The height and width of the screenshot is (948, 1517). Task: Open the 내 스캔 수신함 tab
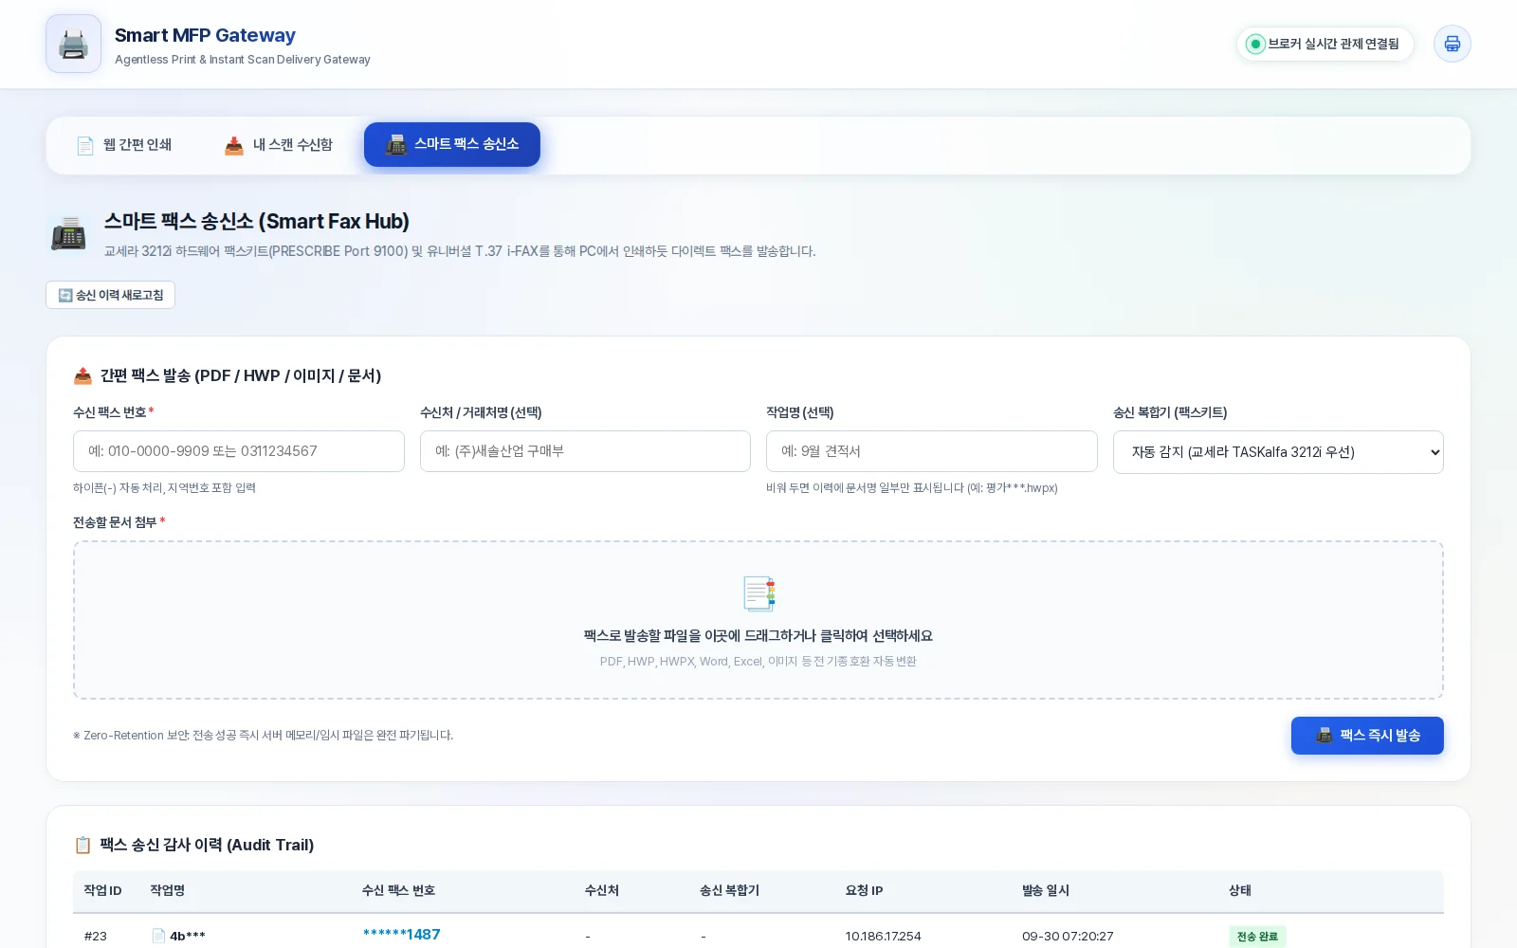pos(279,145)
